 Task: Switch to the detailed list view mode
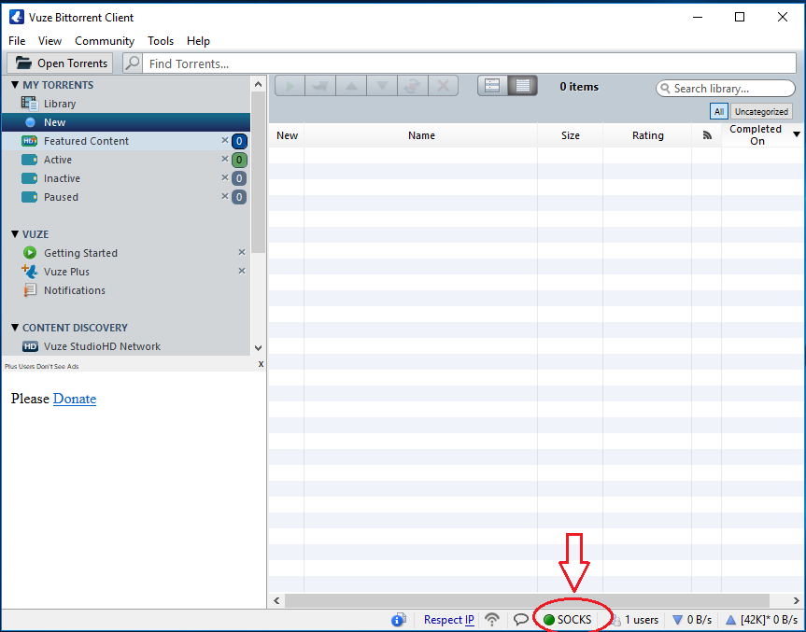[523, 86]
